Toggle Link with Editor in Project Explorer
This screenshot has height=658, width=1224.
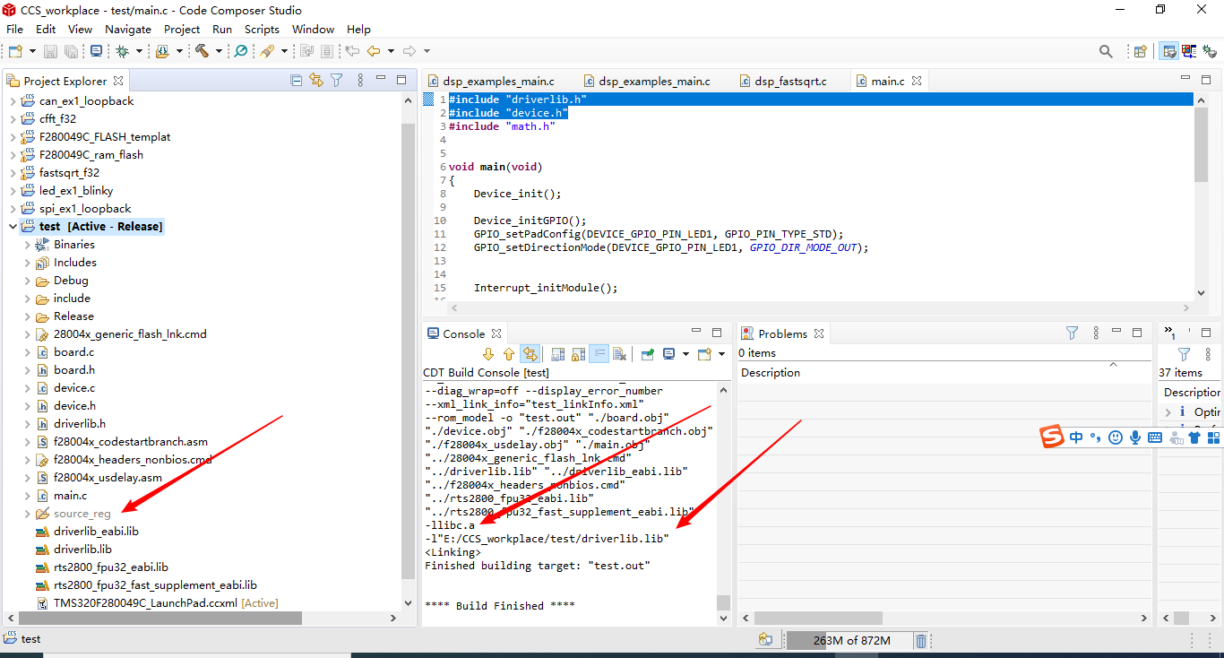tap(316, 81)
